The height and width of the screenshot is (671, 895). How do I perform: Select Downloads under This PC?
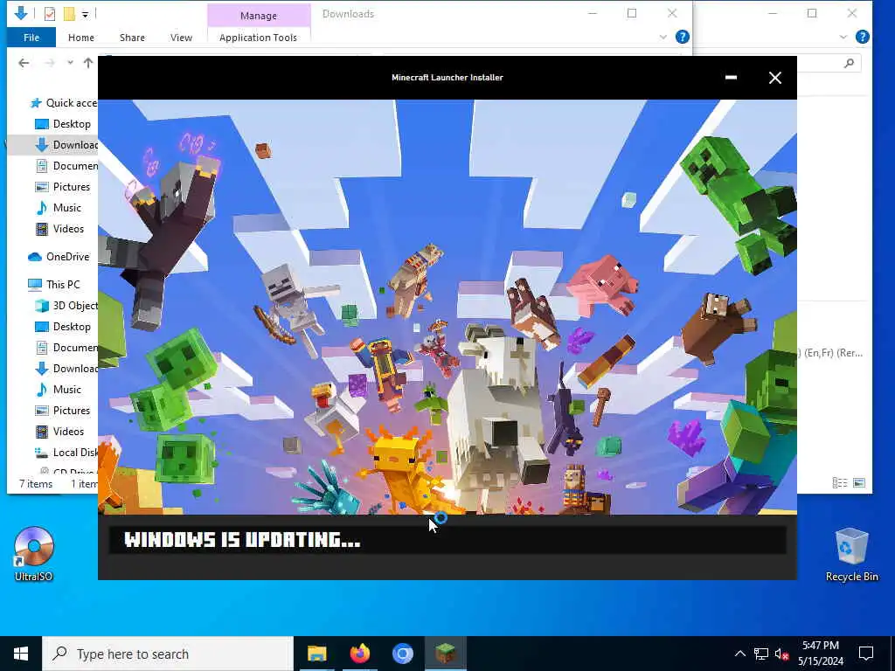66,369
